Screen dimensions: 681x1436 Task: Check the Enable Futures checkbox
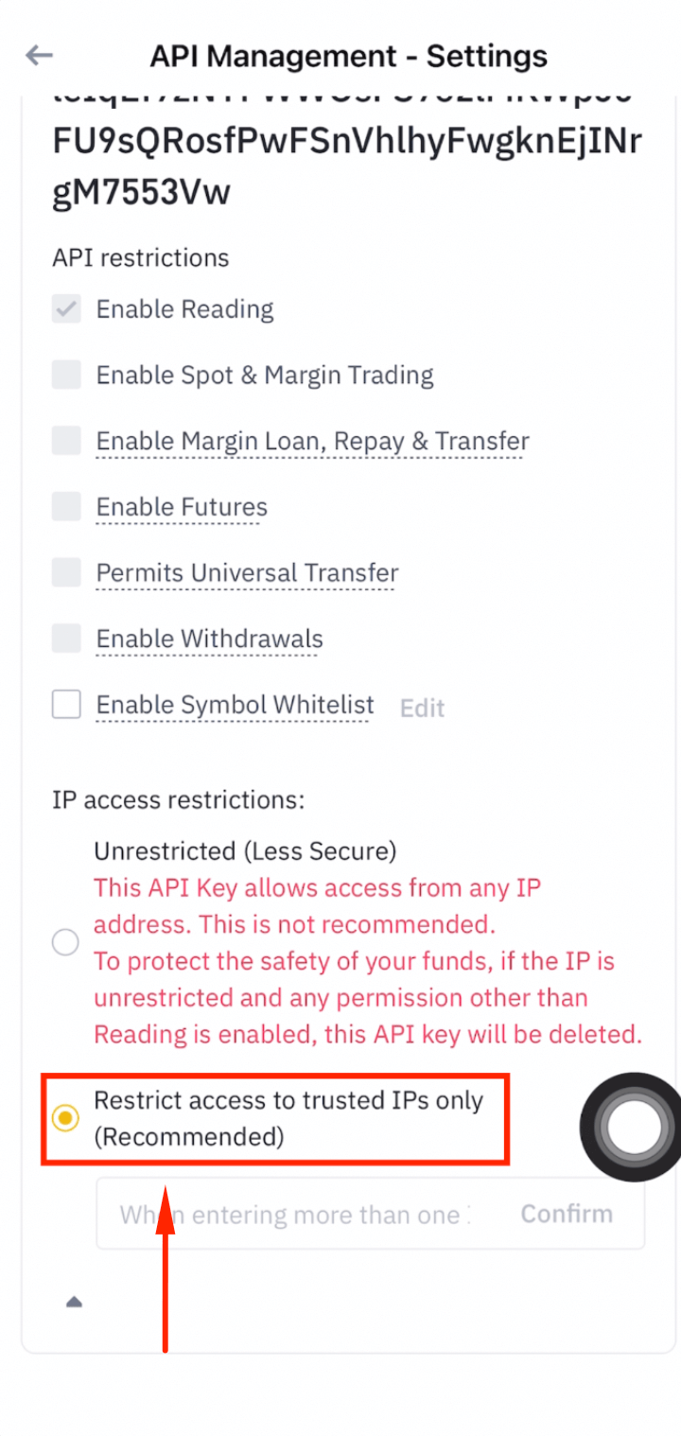65,506
